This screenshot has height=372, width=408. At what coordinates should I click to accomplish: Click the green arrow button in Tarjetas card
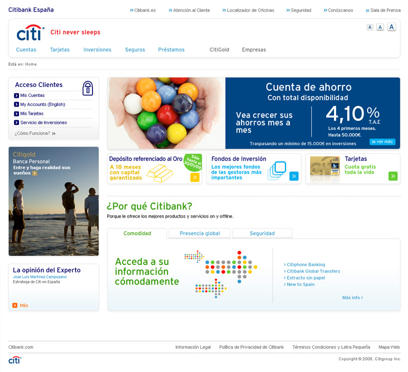[393, 176]
